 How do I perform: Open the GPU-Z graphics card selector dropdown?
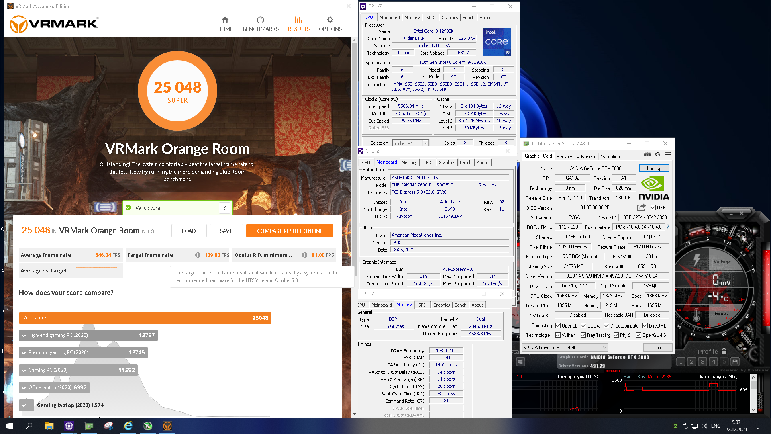click(565, 348)
